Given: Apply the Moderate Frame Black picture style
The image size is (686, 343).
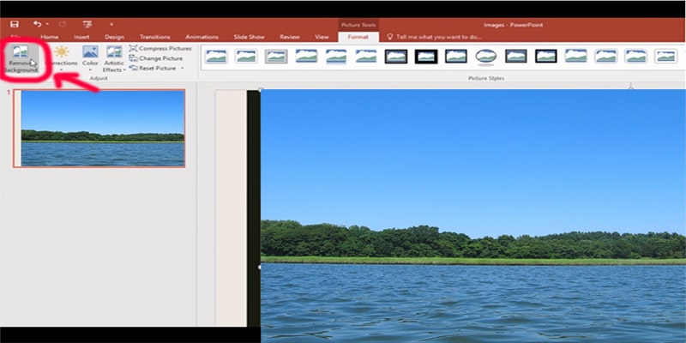Looking at the screenshot, I should 546,56.
